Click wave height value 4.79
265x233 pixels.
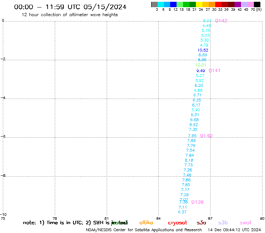[x=204, y=45]
